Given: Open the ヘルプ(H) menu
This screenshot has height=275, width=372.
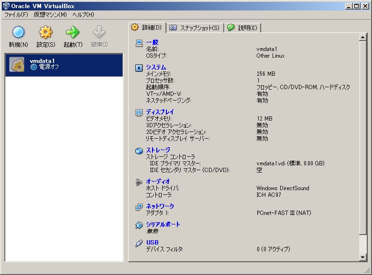Looking at the screenshot, I should tap(83, 15).
